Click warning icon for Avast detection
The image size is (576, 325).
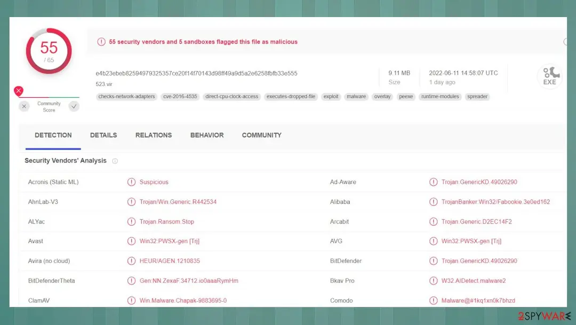tap(131, 241)
